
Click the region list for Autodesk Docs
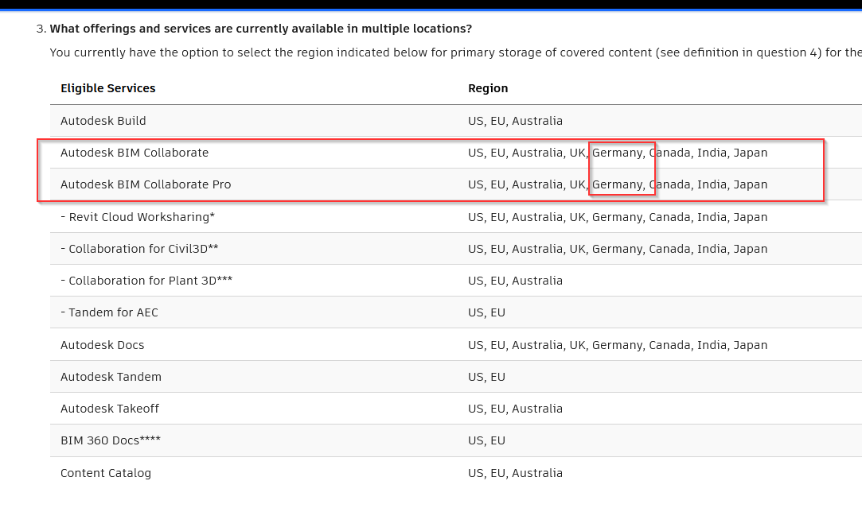pyautogui.click(x=618, y=345)
